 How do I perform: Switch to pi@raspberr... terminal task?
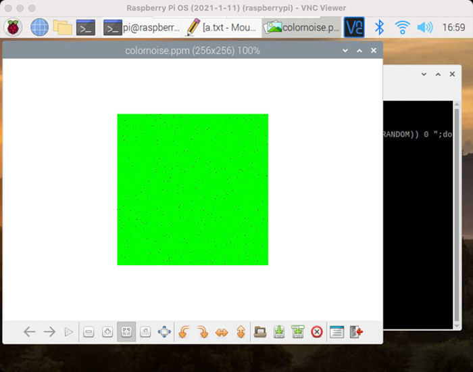click(142, 28)
